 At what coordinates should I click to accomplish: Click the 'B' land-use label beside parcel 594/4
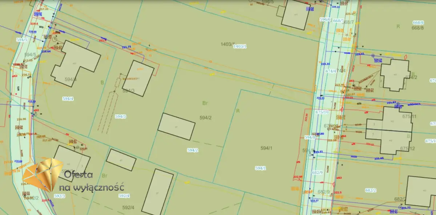[102, 82]
